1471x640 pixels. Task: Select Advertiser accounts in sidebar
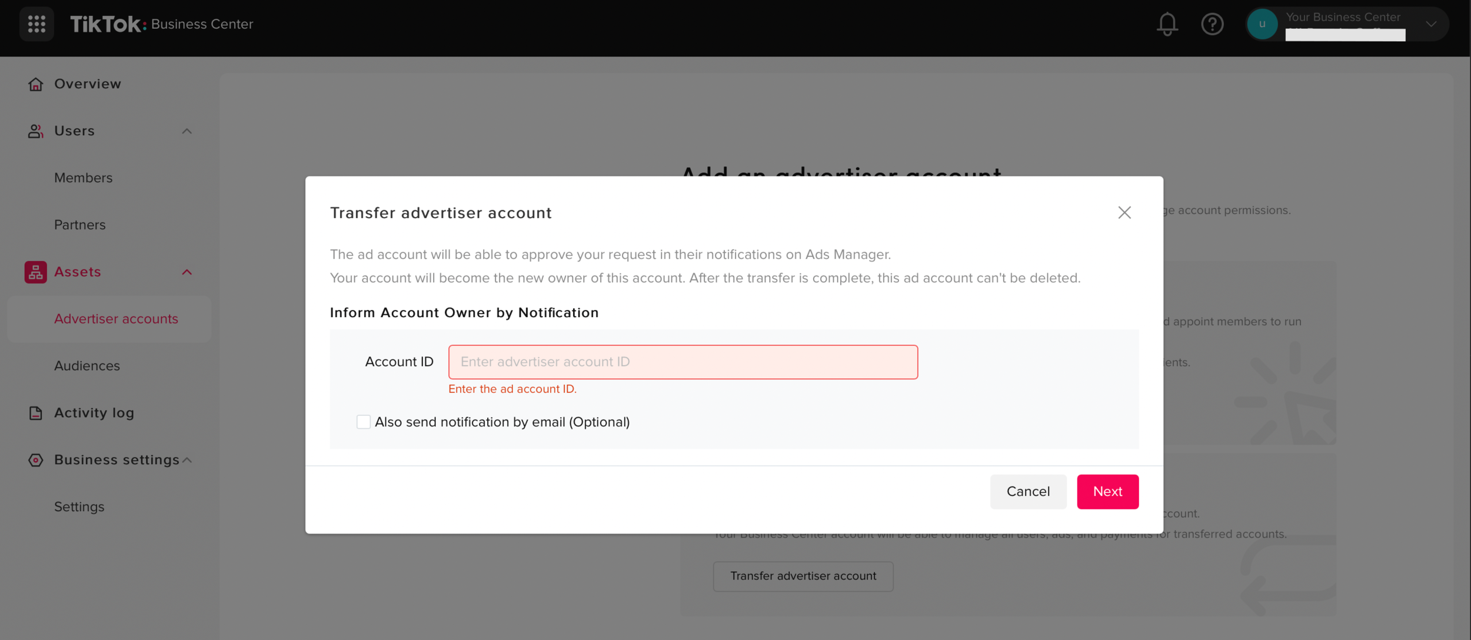(109, 319)
